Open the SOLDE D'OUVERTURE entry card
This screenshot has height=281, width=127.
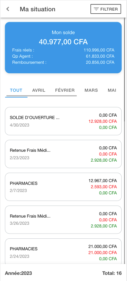(x=63, y=121)
